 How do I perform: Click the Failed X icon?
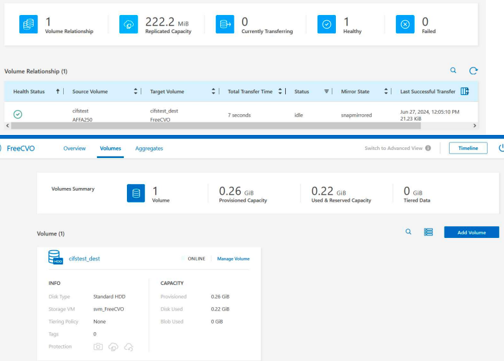click(405, 24)
